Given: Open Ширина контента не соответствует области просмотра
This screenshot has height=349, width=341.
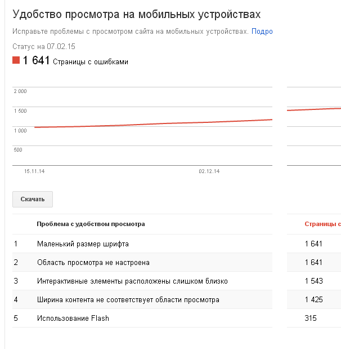Looking at the screenshot, I should coord(142,299).
